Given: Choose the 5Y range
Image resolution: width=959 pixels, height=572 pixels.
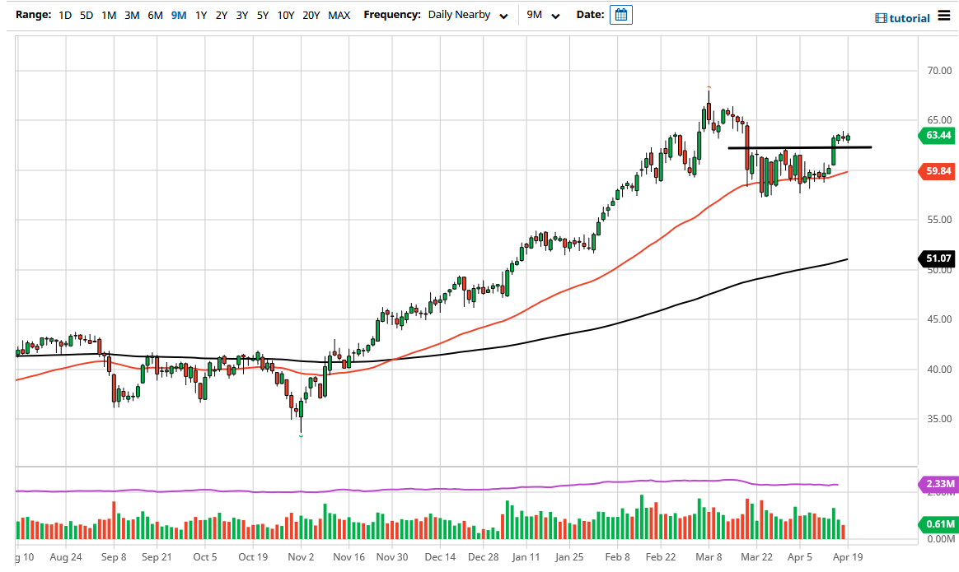Looking at the screenshot, I should pyautogui.click(x=262, y=15).
